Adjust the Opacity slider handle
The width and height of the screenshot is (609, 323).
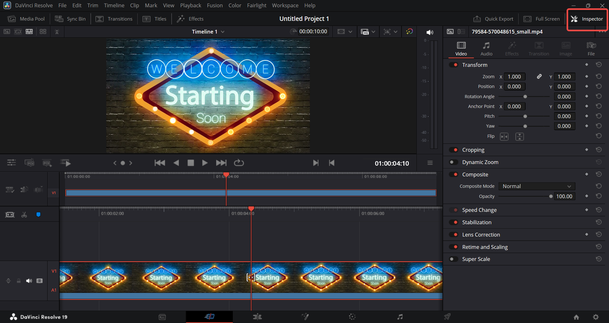(551, 196)
